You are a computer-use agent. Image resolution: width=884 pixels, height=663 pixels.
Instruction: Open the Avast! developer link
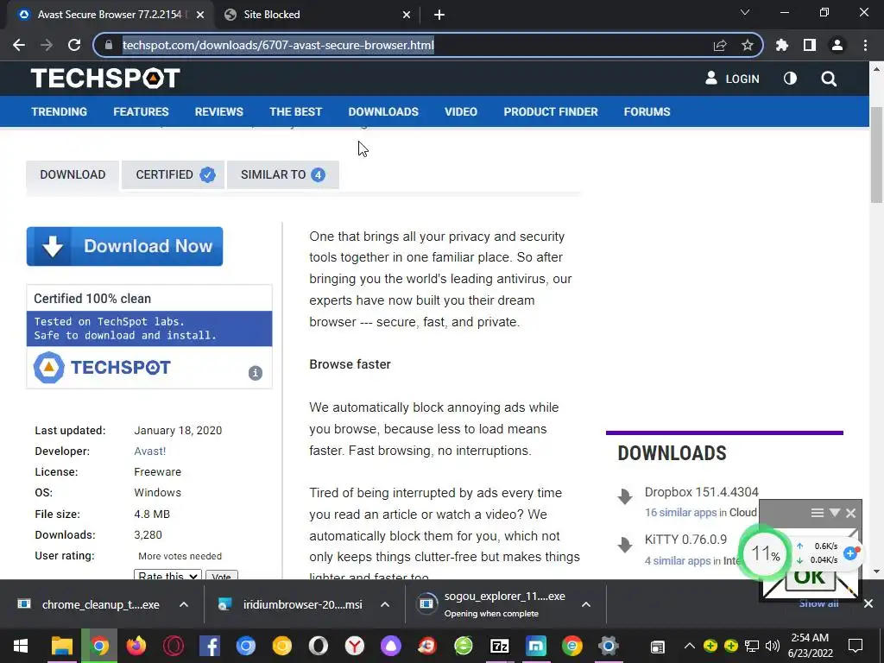(150, 451)
